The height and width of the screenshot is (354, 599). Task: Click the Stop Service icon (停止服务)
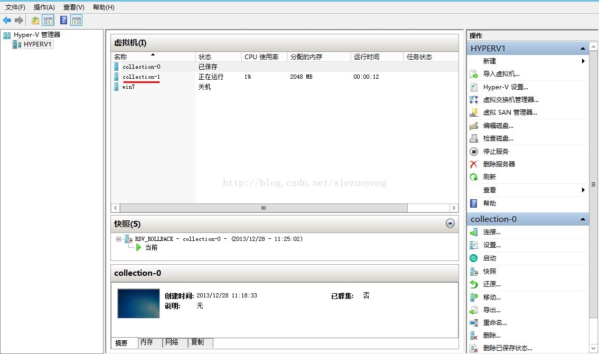click(474, 152)
